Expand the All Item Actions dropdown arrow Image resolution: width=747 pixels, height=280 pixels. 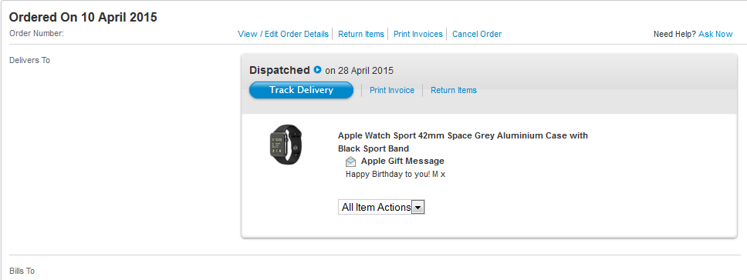pos(417,208)
